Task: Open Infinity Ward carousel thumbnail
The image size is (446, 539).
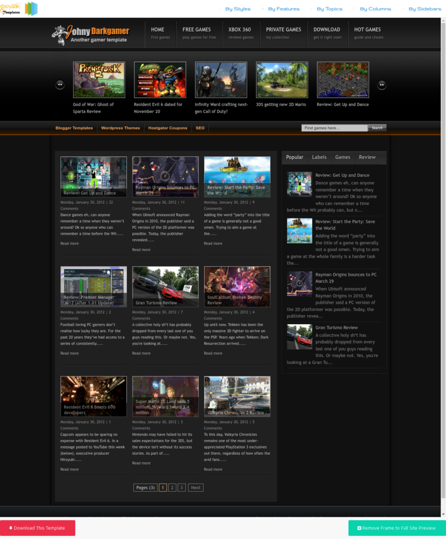Action: click(221, 80)
